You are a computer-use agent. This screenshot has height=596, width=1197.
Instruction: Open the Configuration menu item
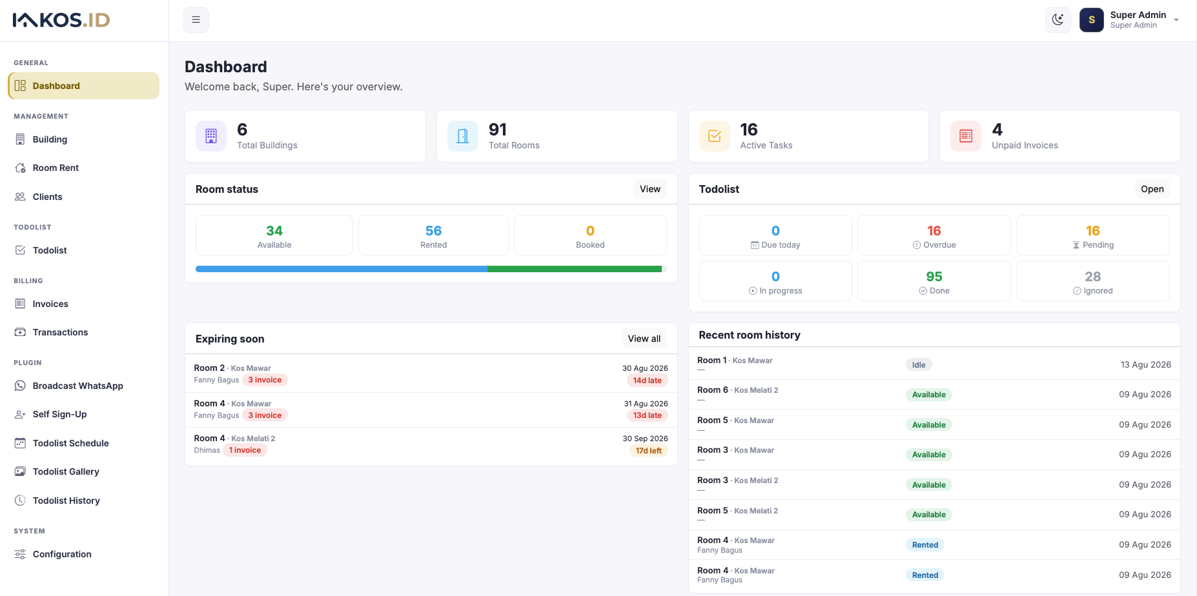(x=84, y=554)
